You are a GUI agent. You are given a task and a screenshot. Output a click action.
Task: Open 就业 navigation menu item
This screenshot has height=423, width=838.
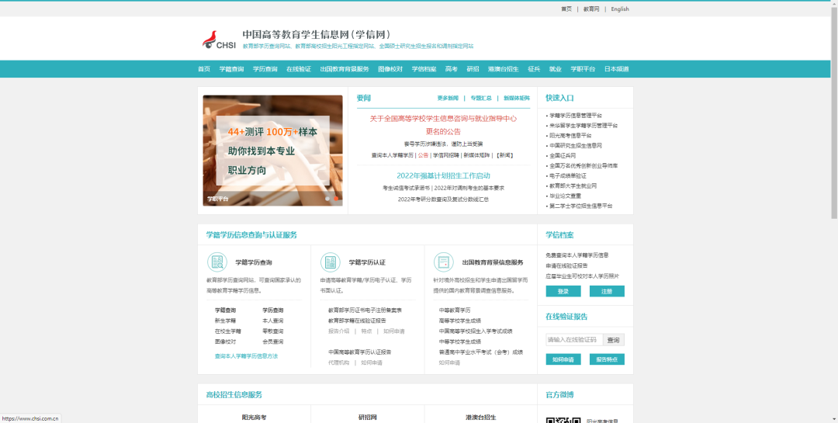coord(556,69)
